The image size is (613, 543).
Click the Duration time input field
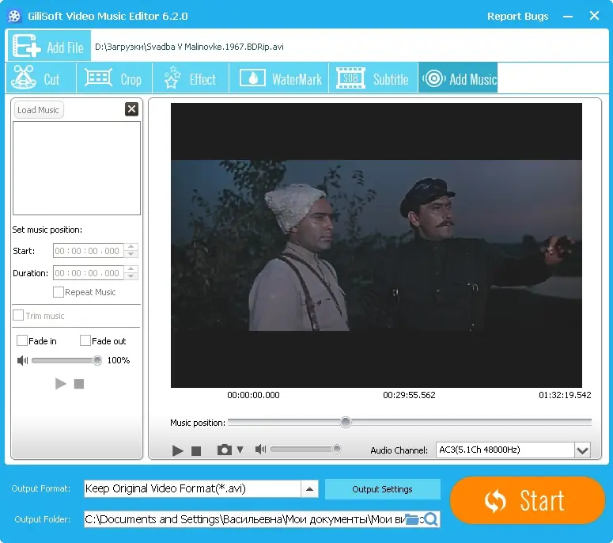(89, 272)
